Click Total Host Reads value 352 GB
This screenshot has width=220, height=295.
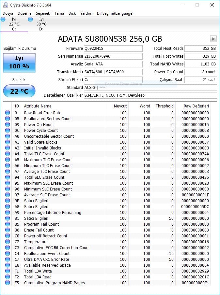(201, 48)
